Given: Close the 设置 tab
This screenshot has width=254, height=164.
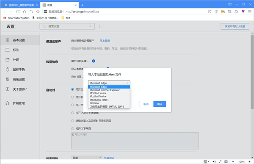Looking at the screenshot, I should (x=75, y=5).
